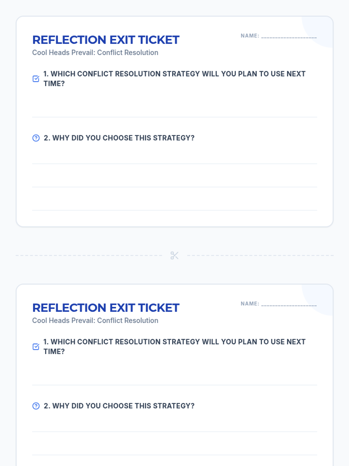The image size is (349, 466).
Task: Select the bottom 'Reflection Exit Ticket' heading
Action: coord(106,308)
